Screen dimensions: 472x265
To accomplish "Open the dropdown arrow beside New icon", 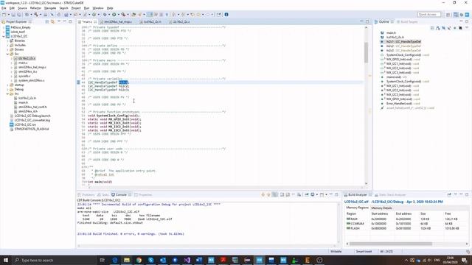I will click(8, 15).
